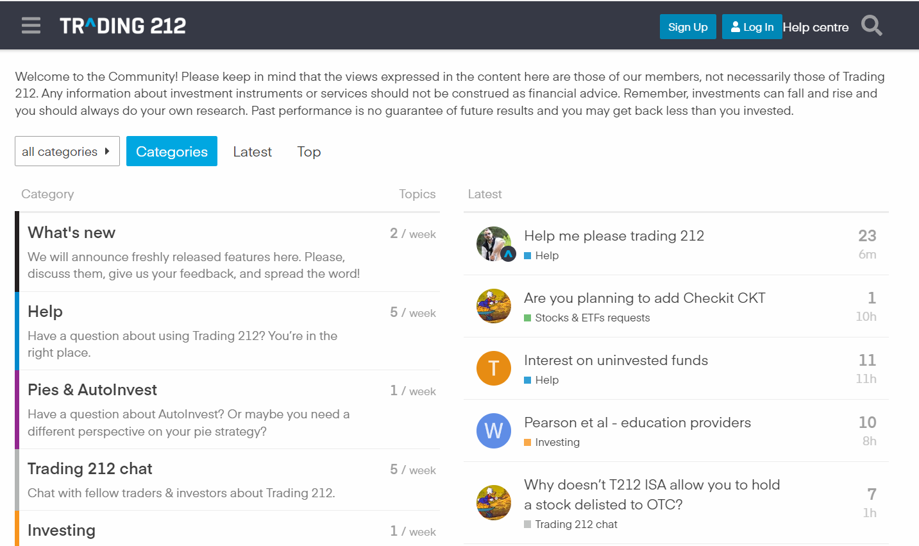The width and height of the screenshot is (919, 546).
Task: Click the Log In button
Action: [752, 26]
